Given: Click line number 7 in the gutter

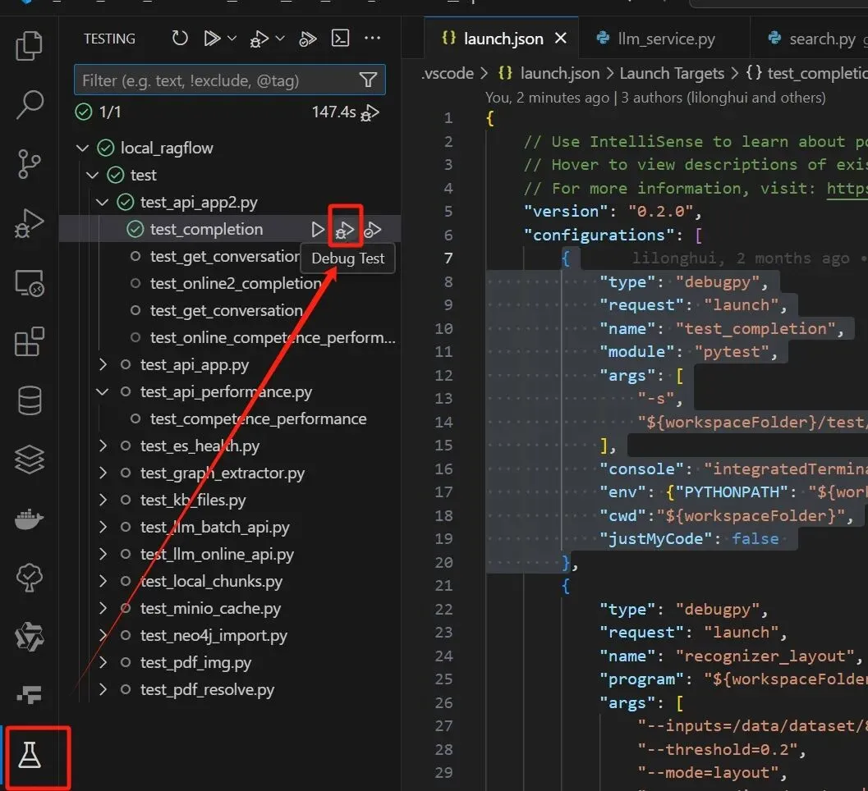Looking at the screenshot, I should point(448,258).
